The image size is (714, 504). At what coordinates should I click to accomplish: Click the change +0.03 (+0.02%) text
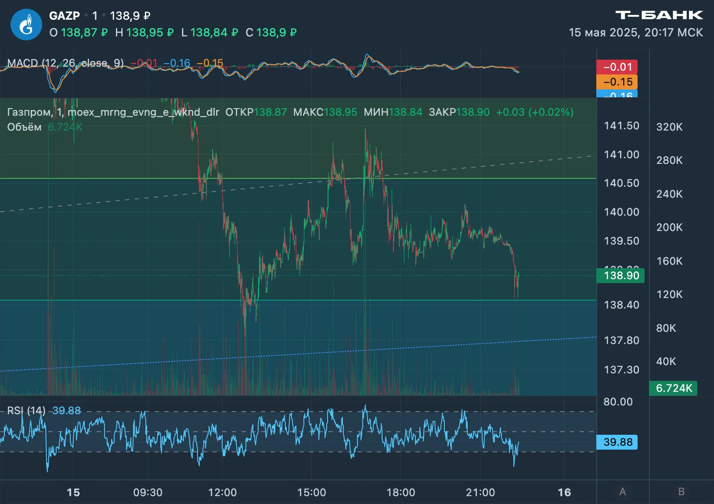(535, 112)
